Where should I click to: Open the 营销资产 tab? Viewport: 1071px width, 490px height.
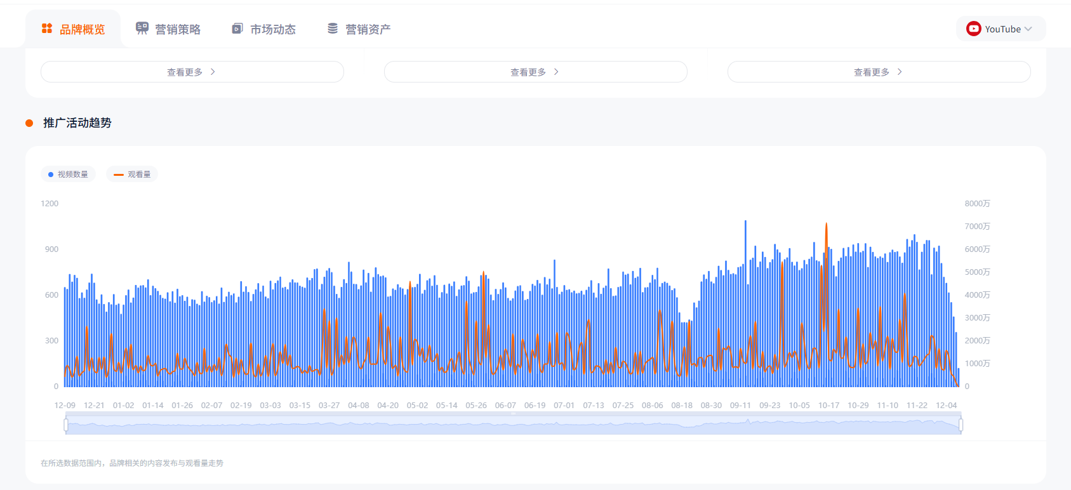click(x=368, y=29)
